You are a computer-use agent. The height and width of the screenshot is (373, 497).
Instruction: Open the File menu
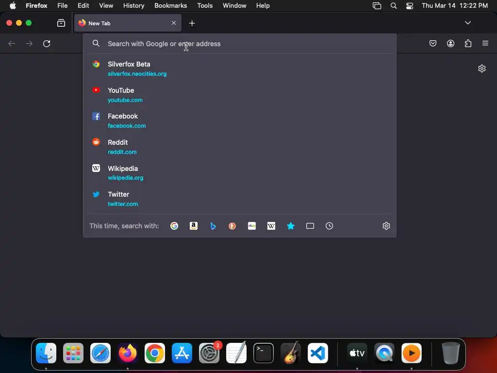[x=63, y=6]
